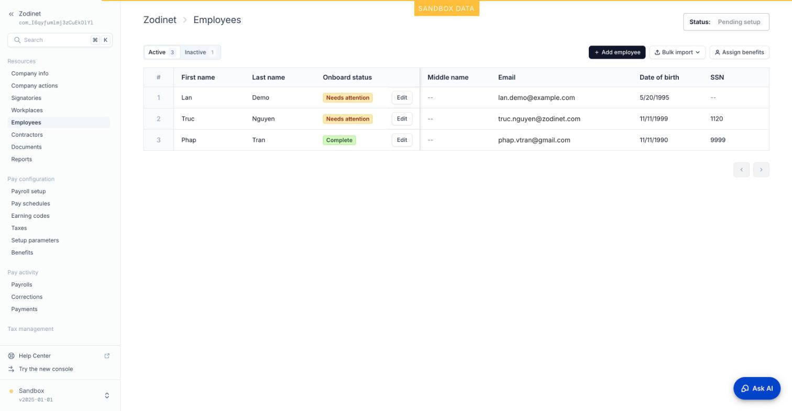Click Try the new console link
The image size is (792, 411).
click(x=46, y=369)
